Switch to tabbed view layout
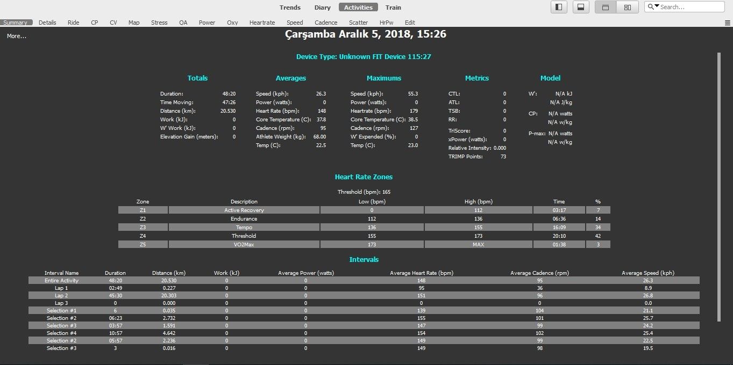733x365 pixels. tap(606, 7)
